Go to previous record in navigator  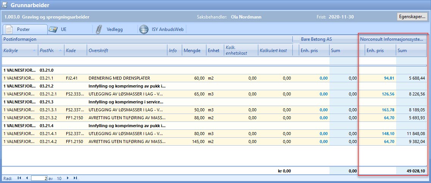click(x=27, y=178)
